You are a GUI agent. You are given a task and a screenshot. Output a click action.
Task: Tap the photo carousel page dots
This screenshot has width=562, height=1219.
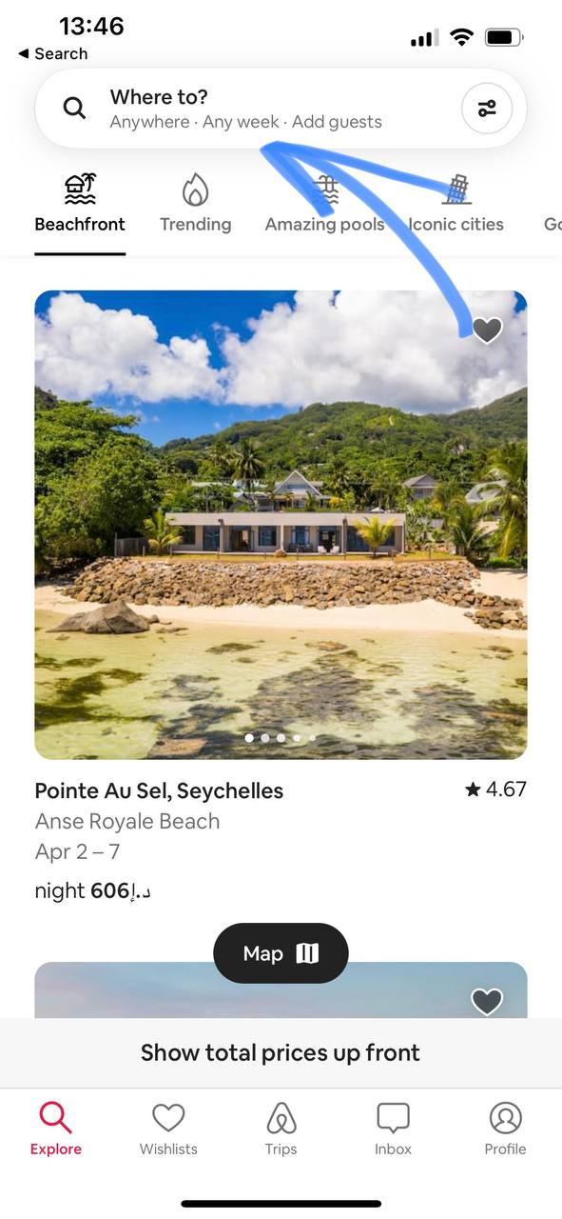tap(281, 738)
